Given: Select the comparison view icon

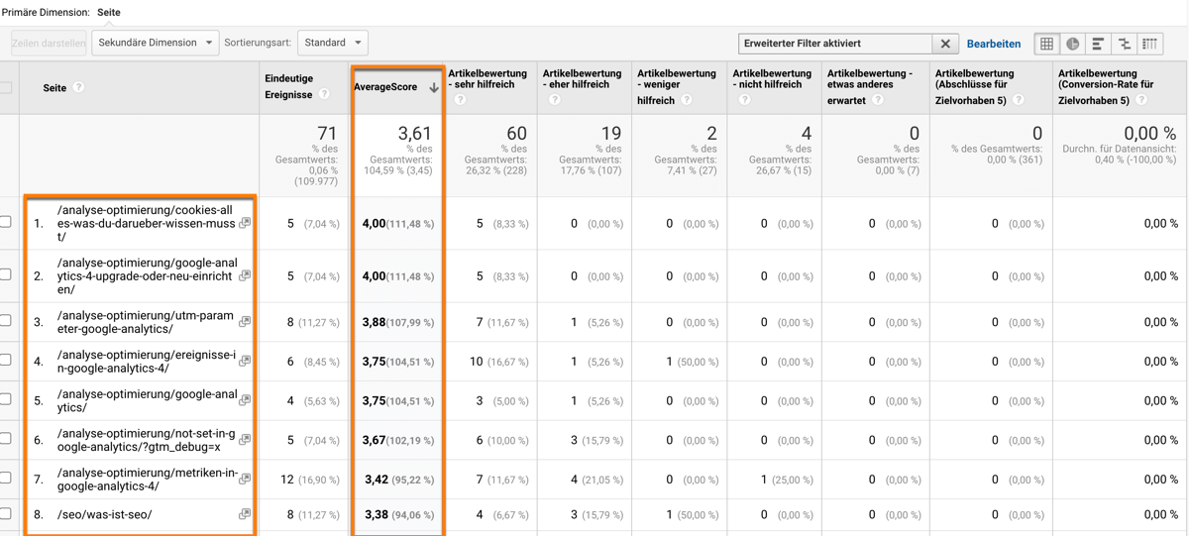Looking at the screenshot, I should [x=1124, y=44].
